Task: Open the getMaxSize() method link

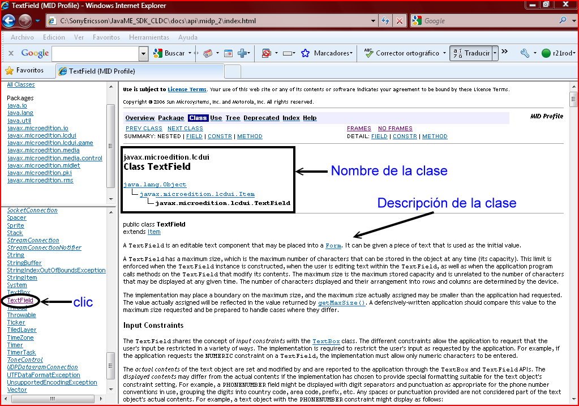Action: tap(341, 303)
